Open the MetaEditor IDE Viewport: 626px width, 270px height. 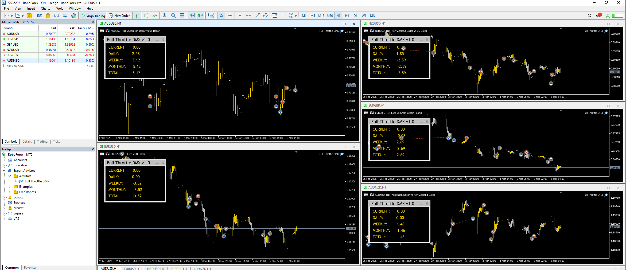[x=39, y=16]
